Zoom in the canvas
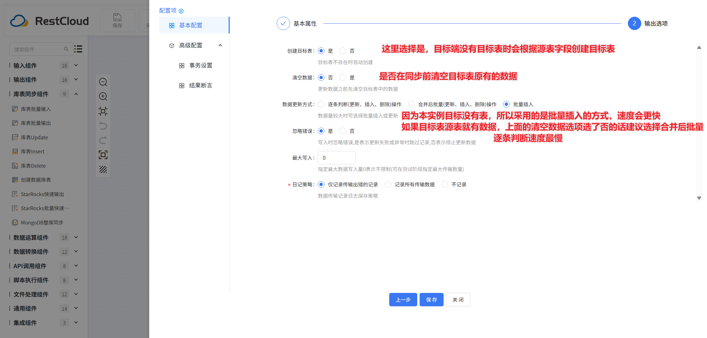707x338 pixels. click(103, 96)
